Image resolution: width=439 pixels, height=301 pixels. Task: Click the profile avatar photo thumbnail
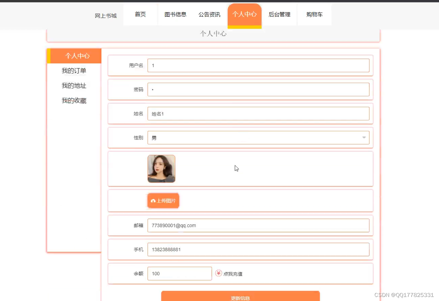161,169
